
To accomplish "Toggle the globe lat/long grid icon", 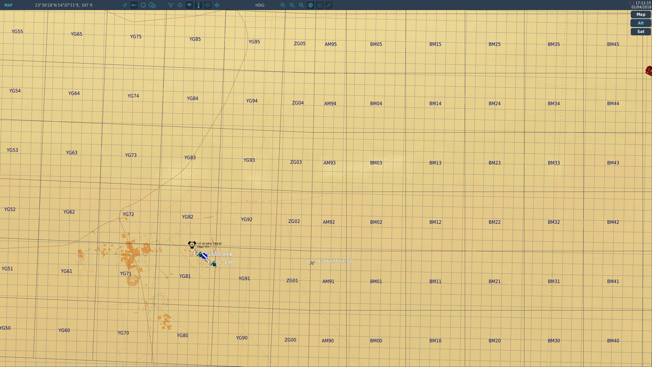I will 311,5.
